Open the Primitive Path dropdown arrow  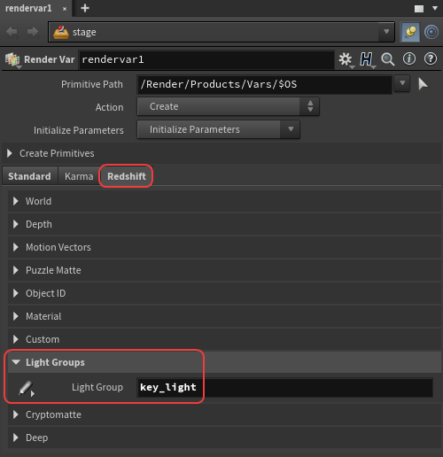click(x=402, y=84)
